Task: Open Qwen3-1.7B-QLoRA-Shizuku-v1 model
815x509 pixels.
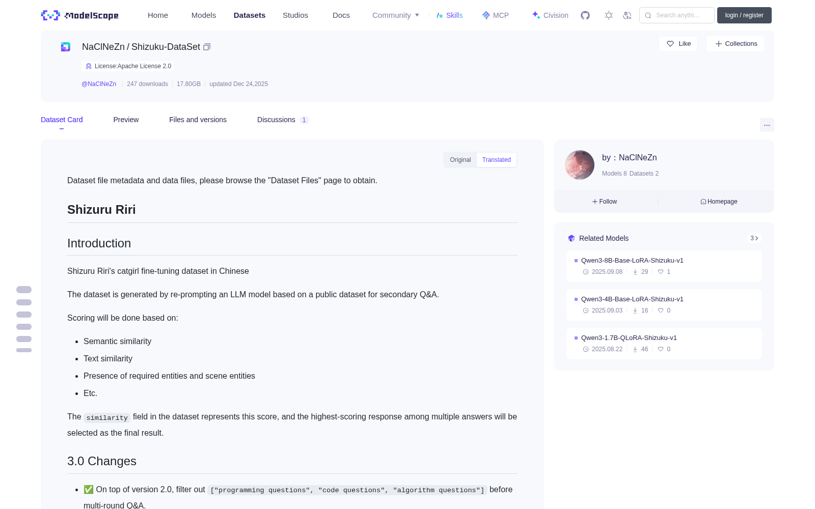Action: coord(629,337)
